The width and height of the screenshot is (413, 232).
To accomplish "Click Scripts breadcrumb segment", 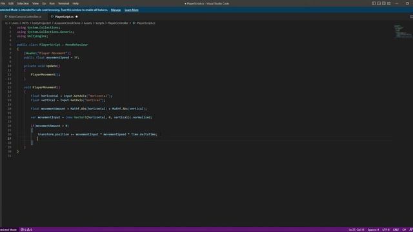I will (x=99, y=23).
